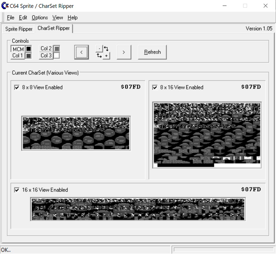Click the OK.. status bar text
Image resolution: width=276 pixels, height=254 pixels.
[6, 250]
